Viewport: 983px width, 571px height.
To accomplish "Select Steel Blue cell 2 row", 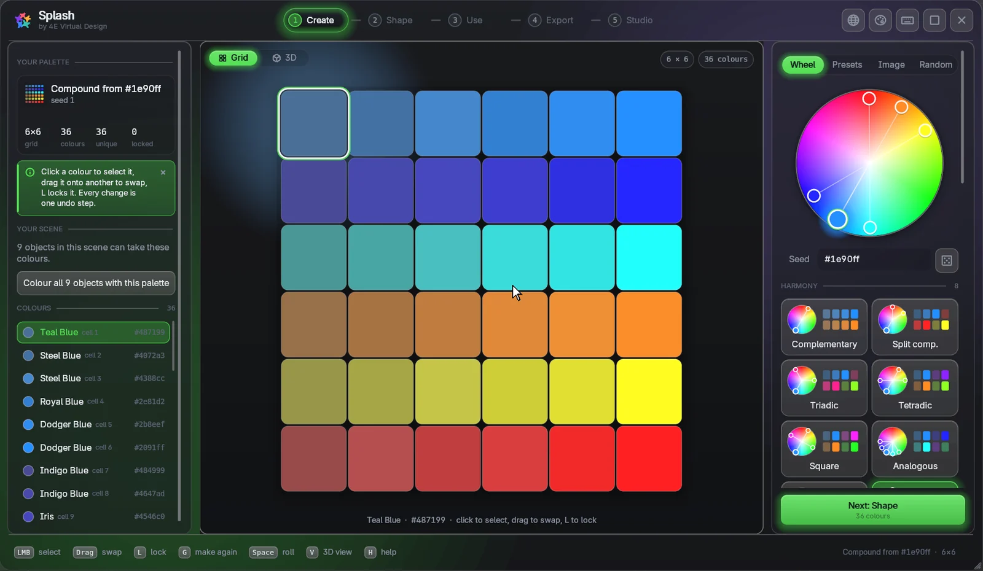I will 93,355.
